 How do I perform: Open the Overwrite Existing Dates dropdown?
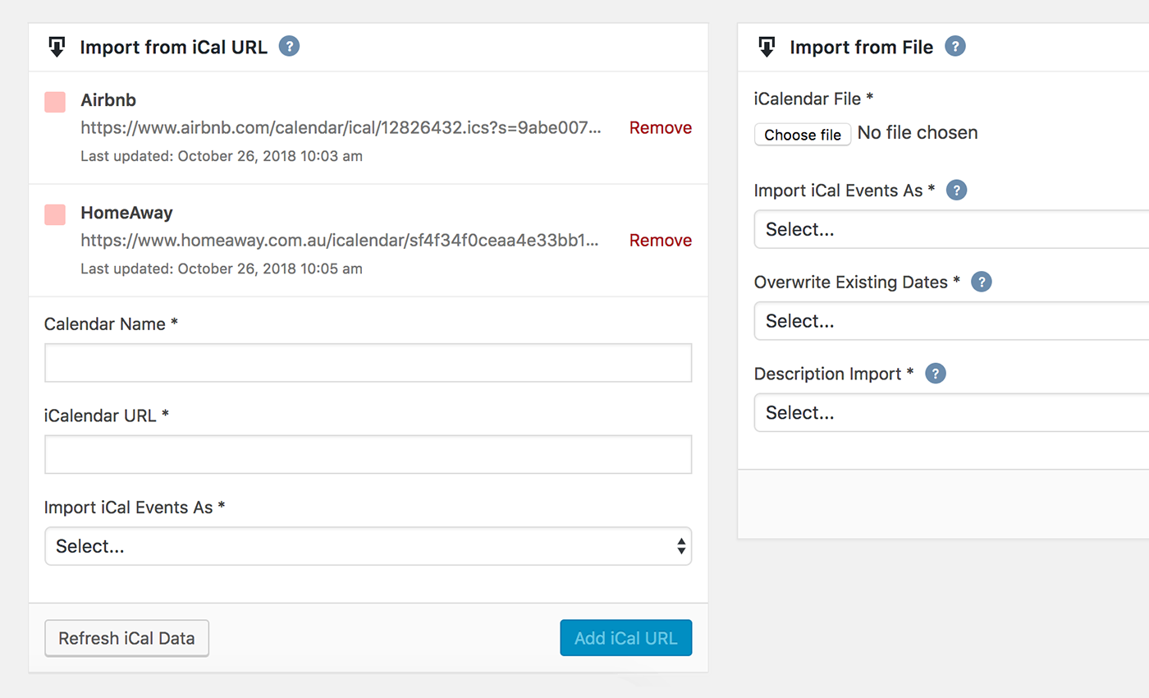click(x=952, y=321)
